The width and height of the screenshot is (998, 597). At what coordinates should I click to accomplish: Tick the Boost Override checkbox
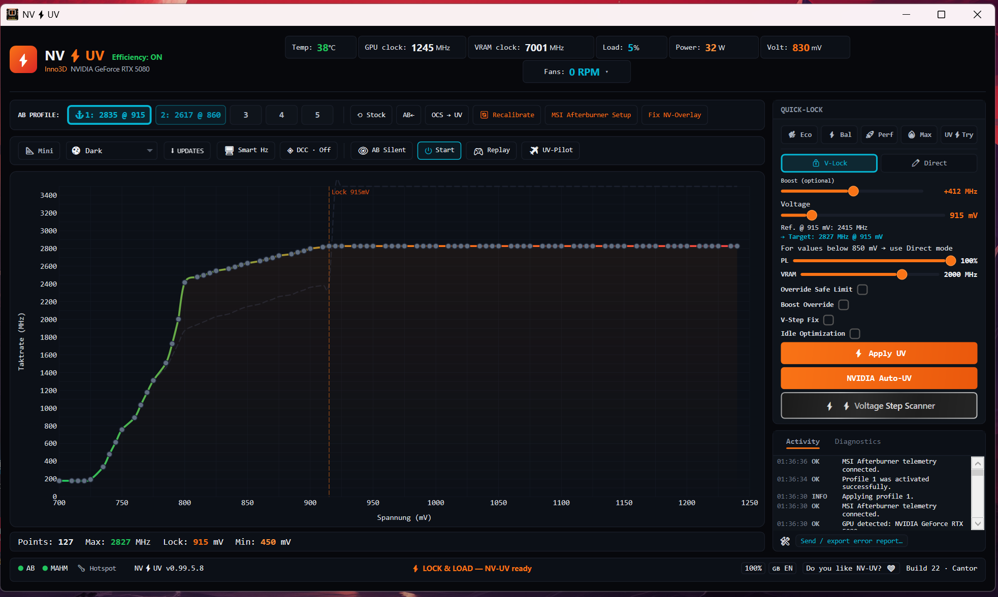pyautogui.click(x=844, y=305)
